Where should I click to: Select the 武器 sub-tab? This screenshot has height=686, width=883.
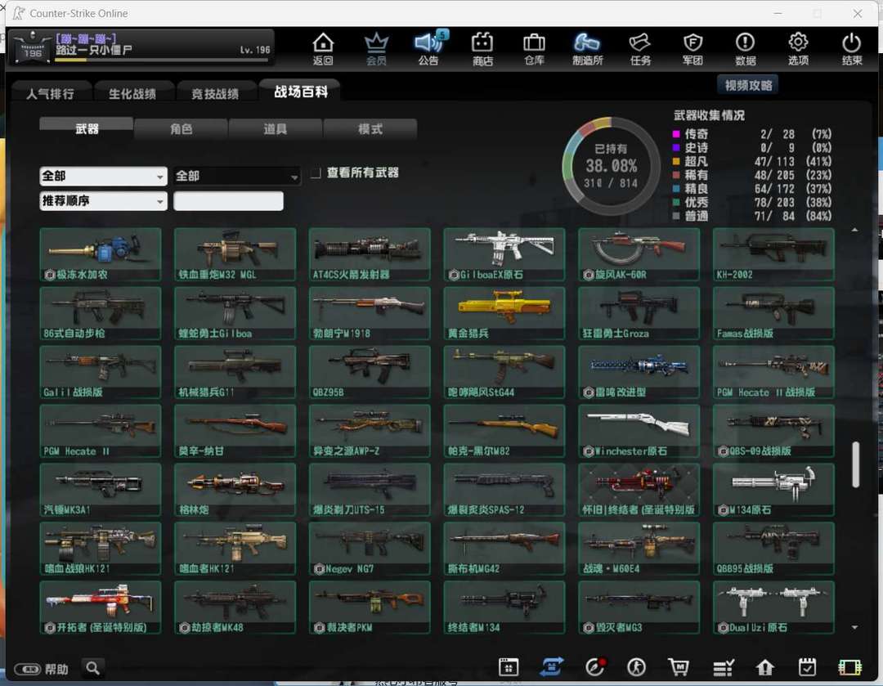[x=87, y=128]
